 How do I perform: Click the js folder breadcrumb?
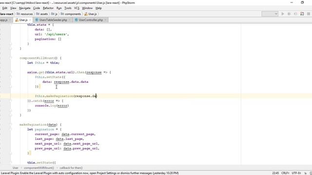point(54,14)
